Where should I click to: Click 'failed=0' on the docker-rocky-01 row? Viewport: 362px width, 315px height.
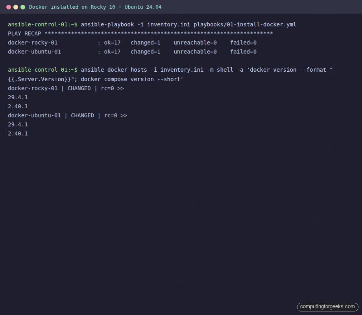click(243, 43)
